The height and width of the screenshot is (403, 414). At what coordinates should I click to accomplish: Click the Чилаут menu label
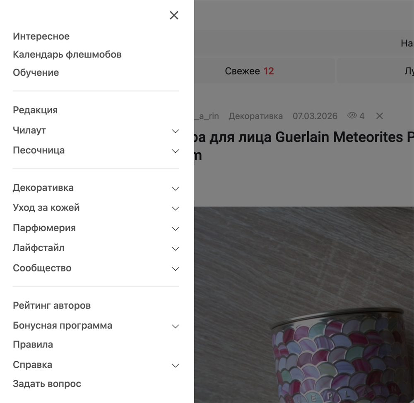[29, 130]
